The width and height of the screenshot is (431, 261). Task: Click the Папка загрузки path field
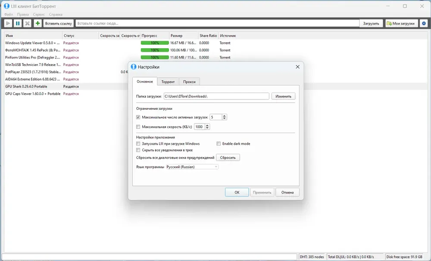pos(216,96)
